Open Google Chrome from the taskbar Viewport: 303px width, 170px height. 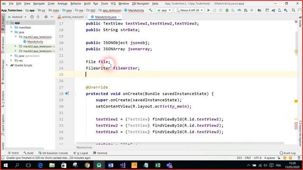87,165
